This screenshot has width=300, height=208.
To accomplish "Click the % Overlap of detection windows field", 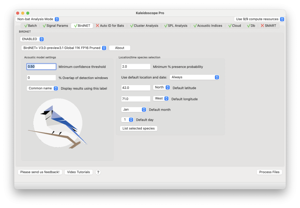I will coord(41,78).
